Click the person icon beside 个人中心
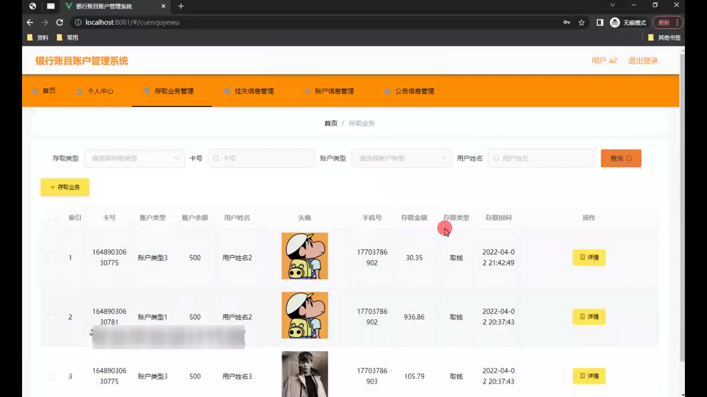Image resolution: width=707 pixels, height=397 pixels. coord(80,91)
